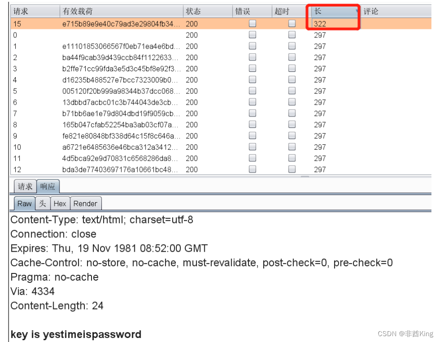Select payload ba44f9cab39d439ccb84f1122633…
The height and width of the screenshot is (342, 440).
click(120, 58)
